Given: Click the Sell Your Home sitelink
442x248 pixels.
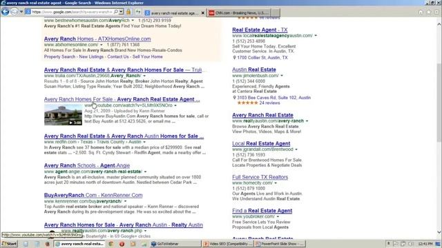Looking at the screenshot, I should (x=147, y=56).
